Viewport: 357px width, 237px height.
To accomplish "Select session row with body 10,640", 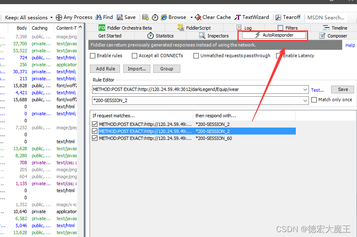I will 39,211.
